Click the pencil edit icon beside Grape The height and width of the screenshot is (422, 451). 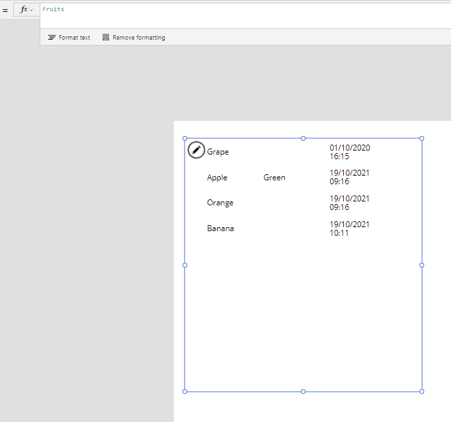(196, 150)
